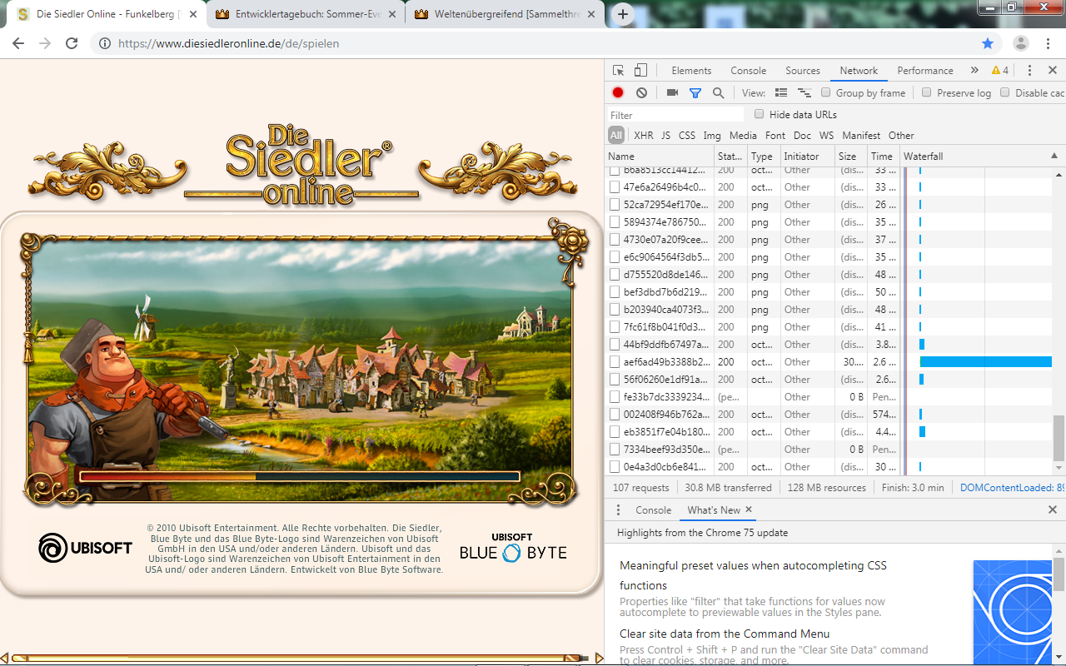Click the Ubisoft logo
The width and height of the screenshot is (1066, 666).
click(x=85, y=548)
